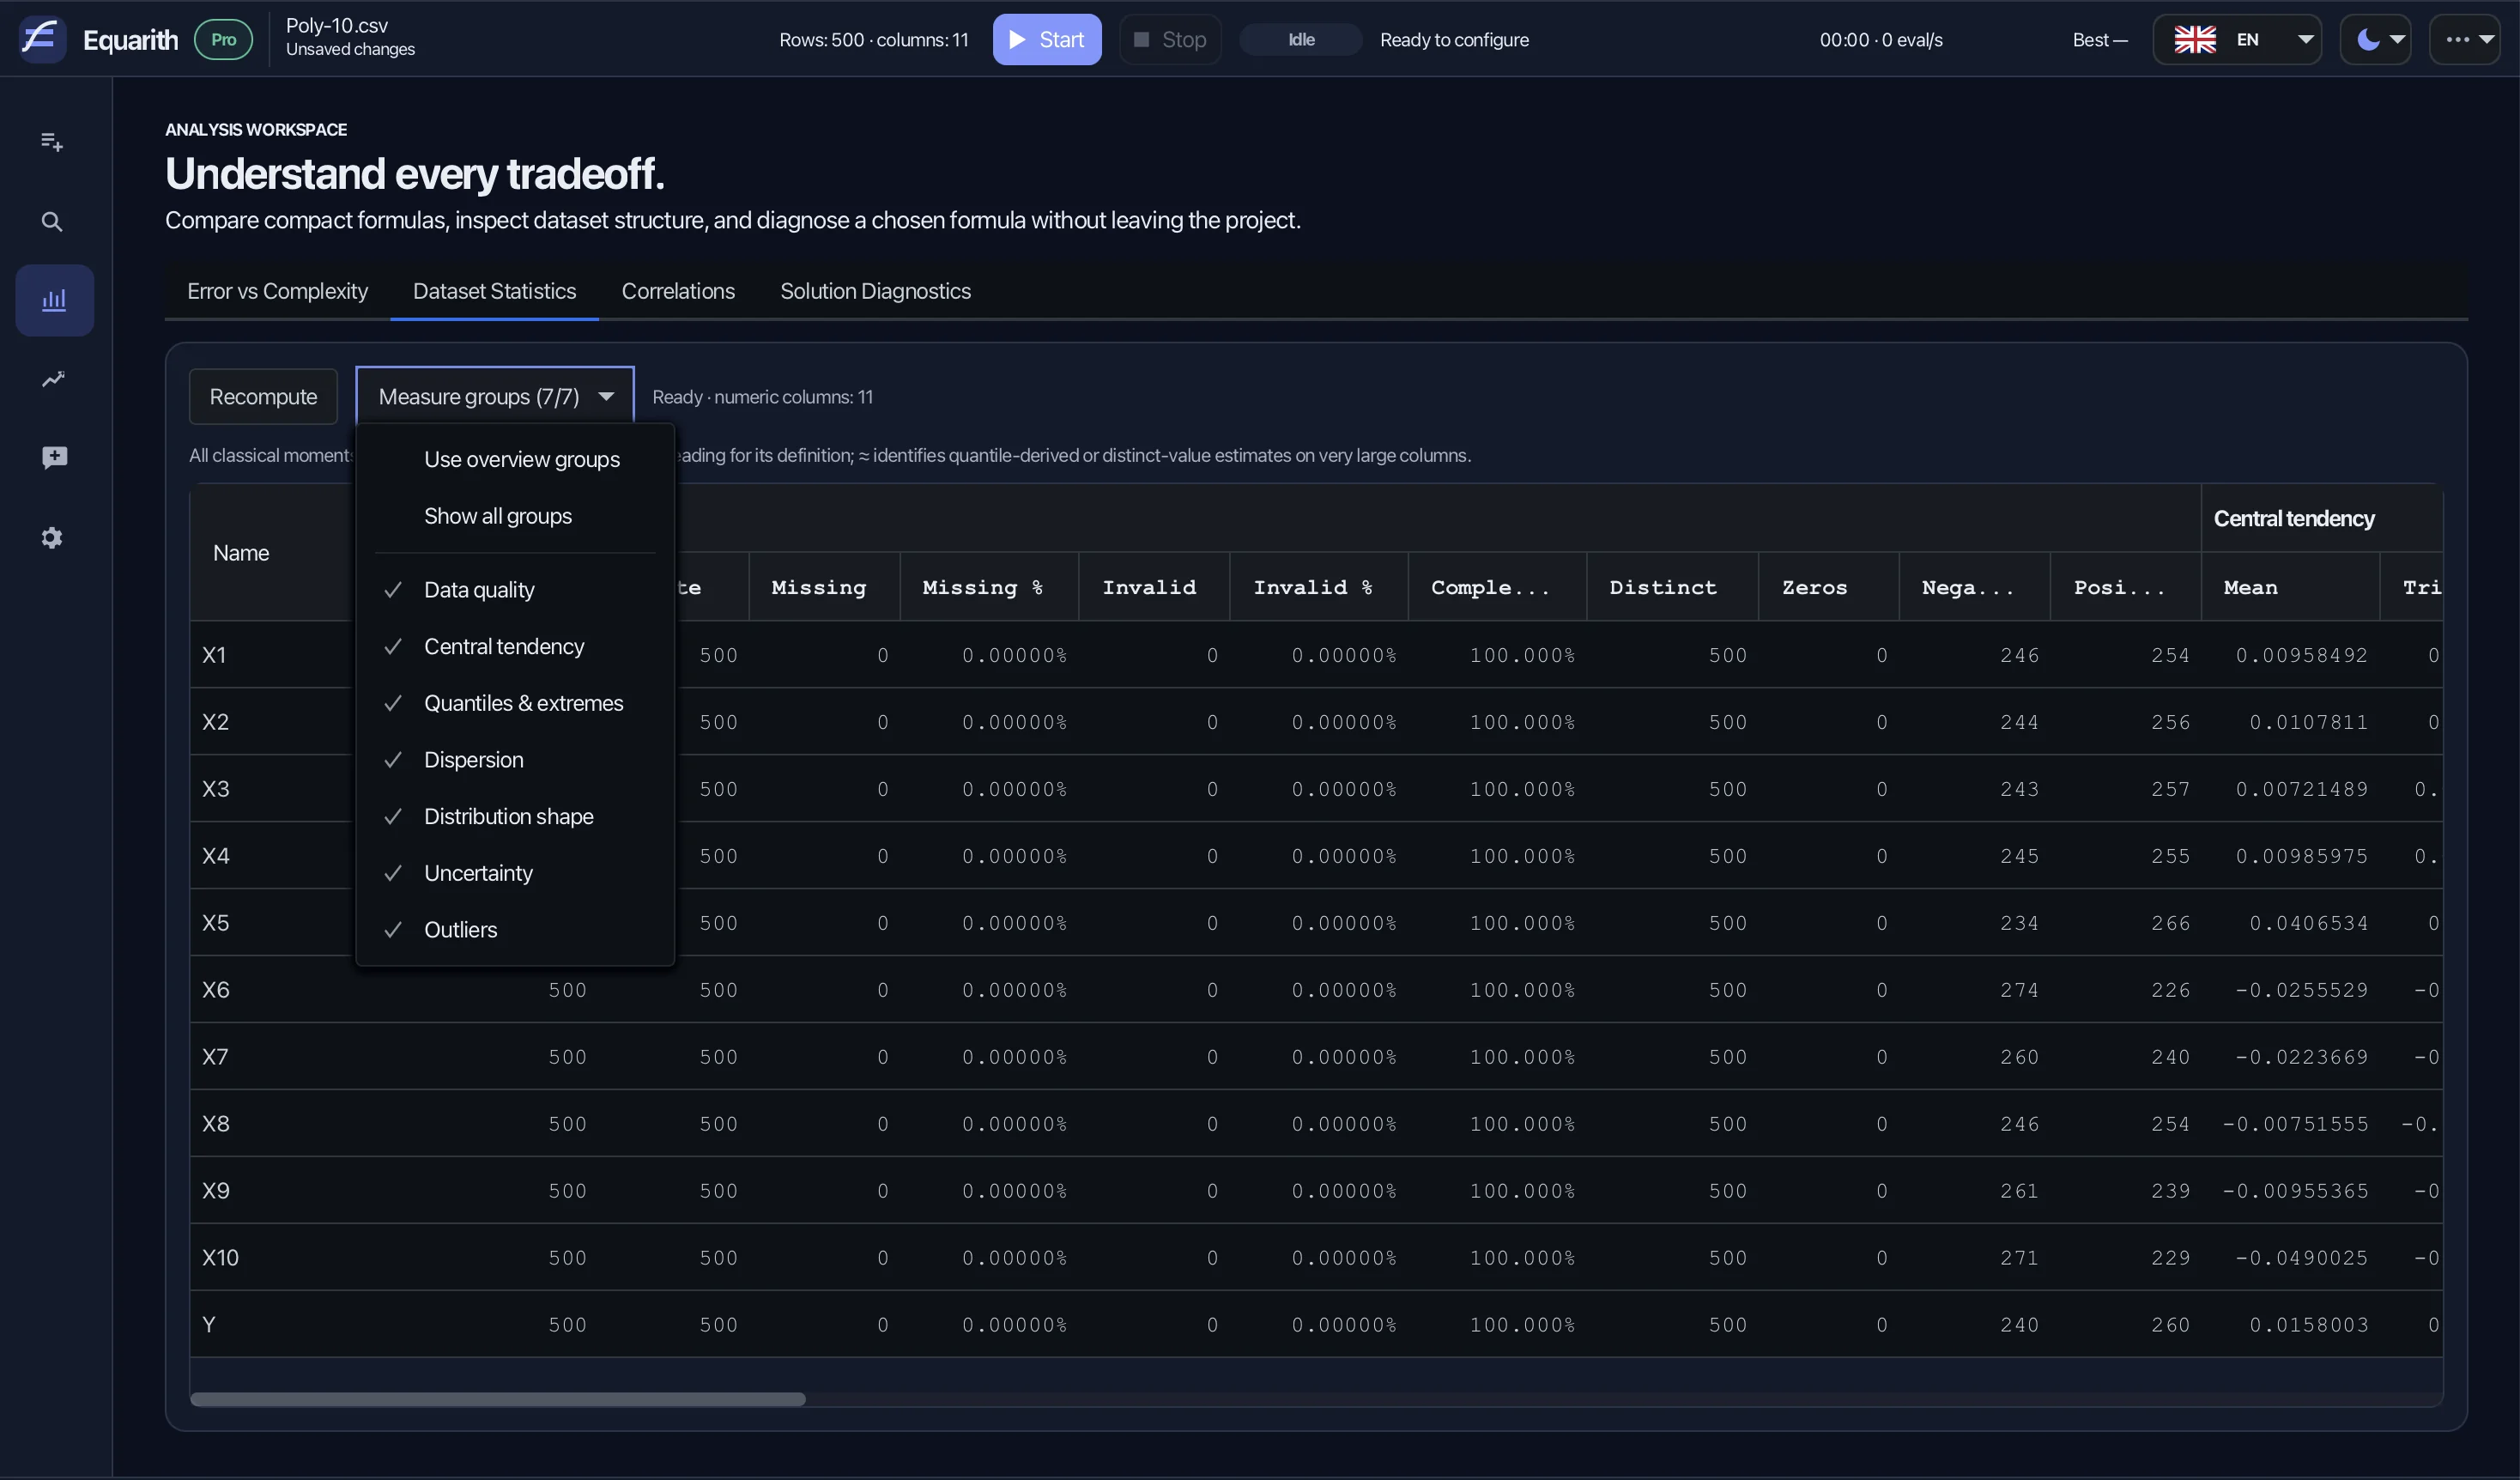Toggle the Central tendency group
The height and width of the screenshot is (1480, 2520).
click(x=515, y=646)
